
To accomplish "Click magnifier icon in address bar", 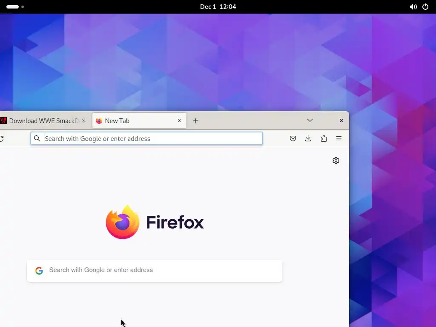I will pyautogui.click(x=37, y=138).
